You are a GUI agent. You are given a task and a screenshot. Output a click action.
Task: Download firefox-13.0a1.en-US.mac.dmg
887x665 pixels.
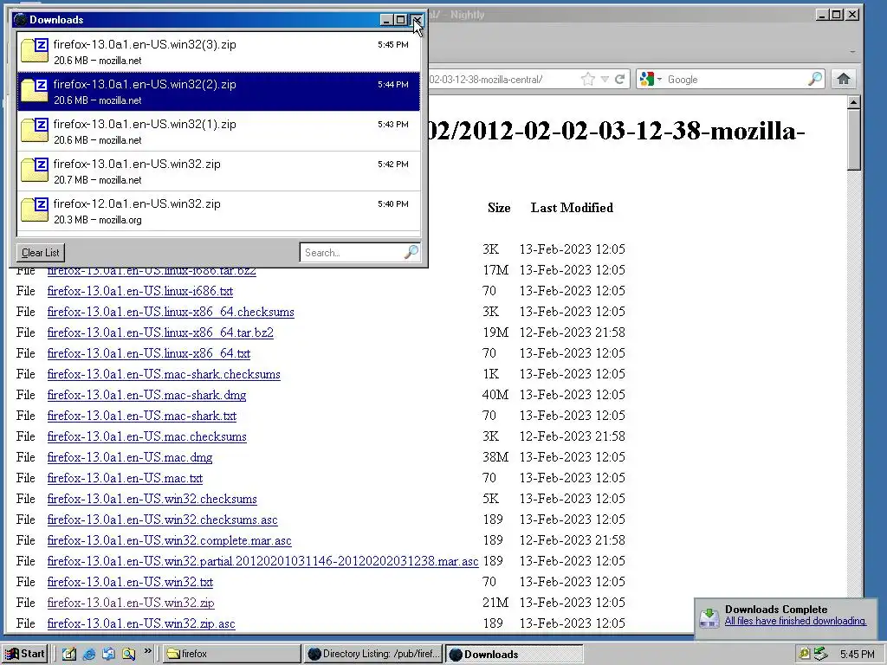[x=130, y=457]
